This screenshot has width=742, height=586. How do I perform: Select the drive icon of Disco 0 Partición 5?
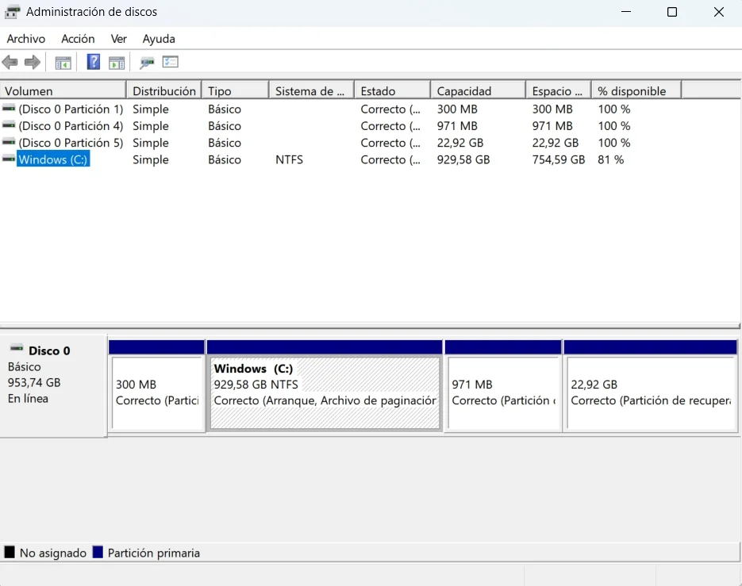[9, 143]
